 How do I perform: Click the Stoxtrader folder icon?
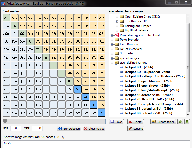coord(117,53)
